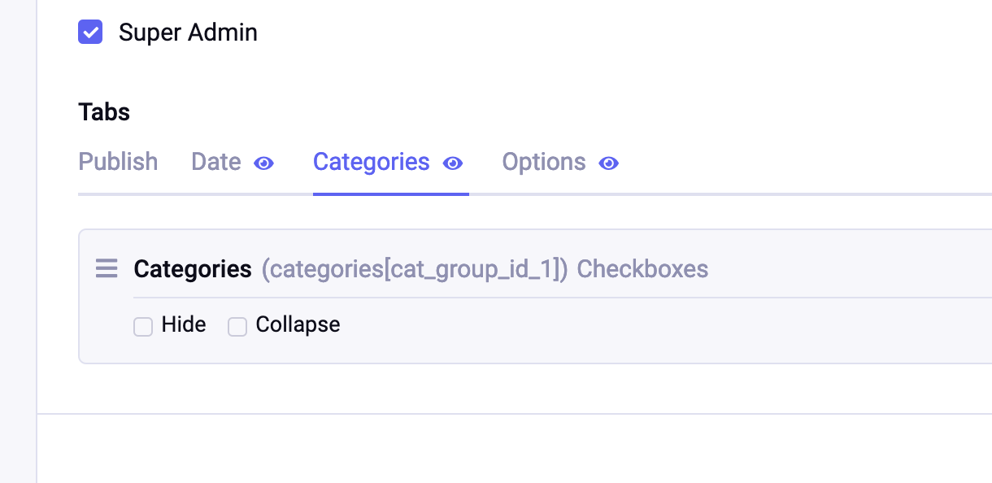The width and height of the screenshot is (992, 483).
Task: Grab the Categories field drag handle
Action: click(107, 268)
